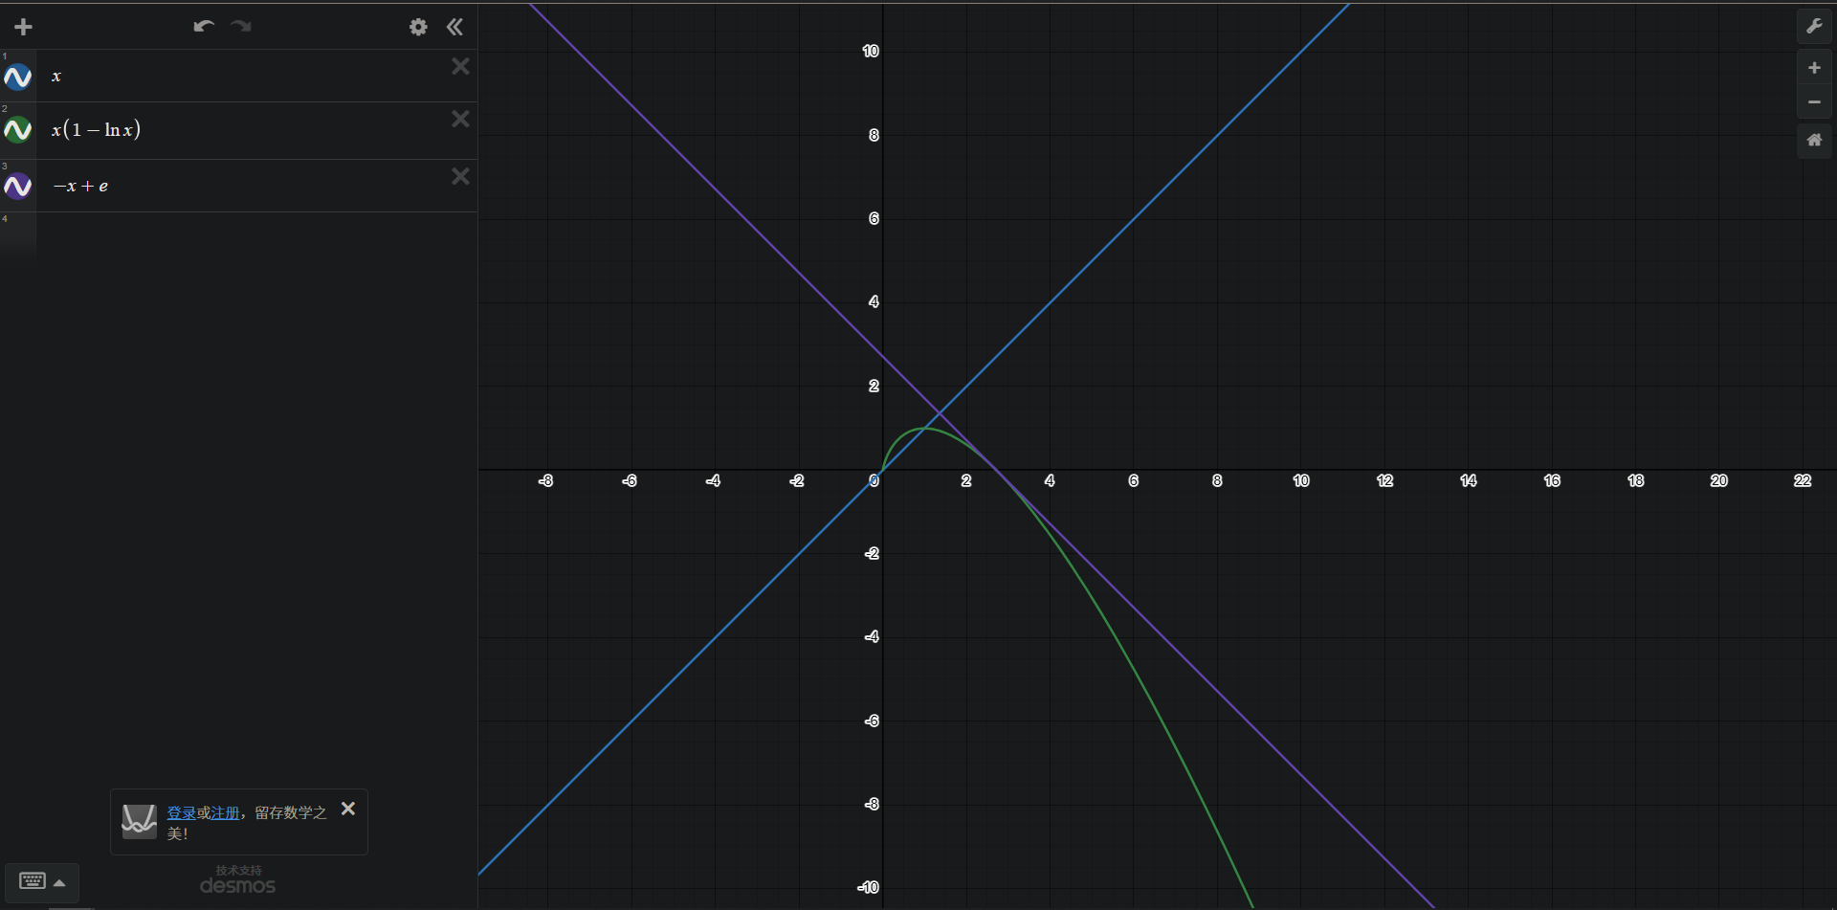Redo the last undone action
Viewport: 1837px width, 910px height.
pos(241,26)
